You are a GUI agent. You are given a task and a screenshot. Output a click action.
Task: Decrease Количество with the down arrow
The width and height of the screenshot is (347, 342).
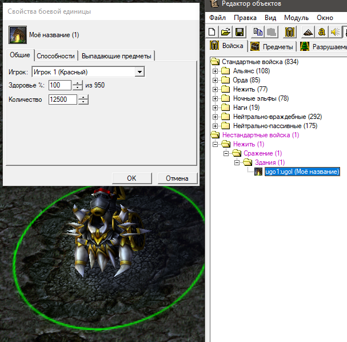(83, 102)
